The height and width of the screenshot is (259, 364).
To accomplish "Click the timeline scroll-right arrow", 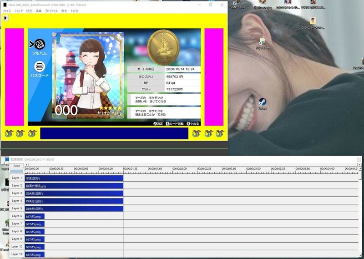I will tap(360, 165).
